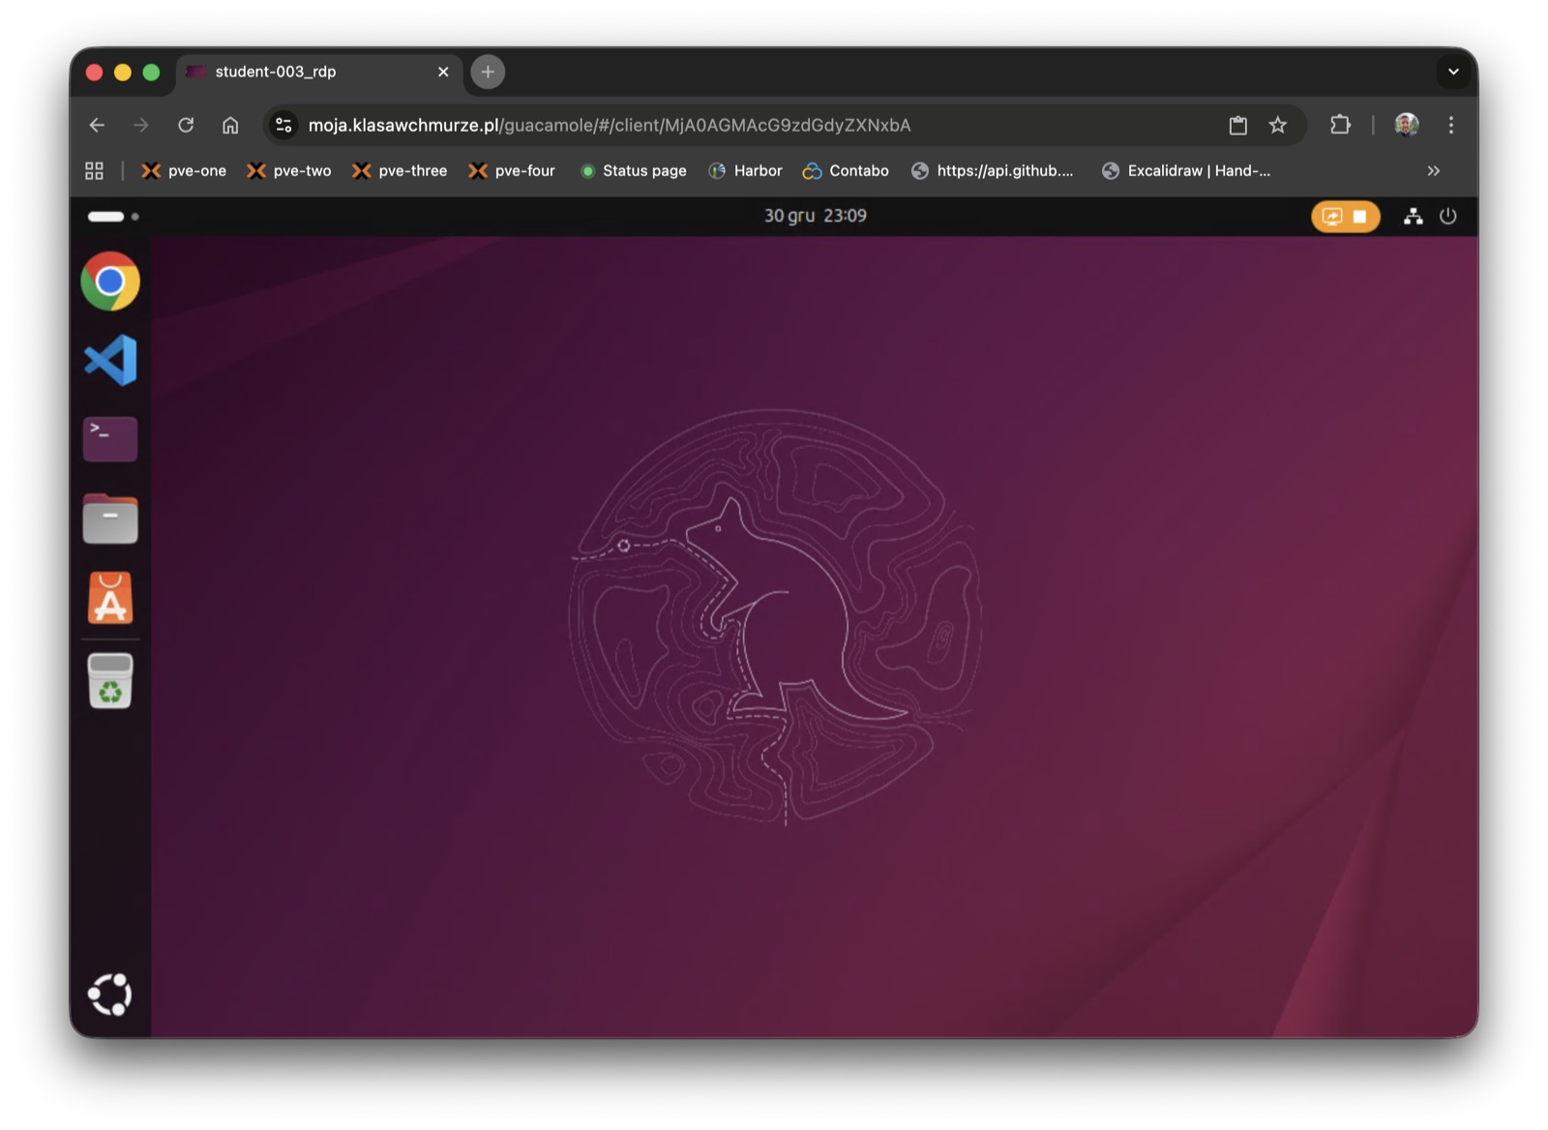Open the Contabo bookmark

point(846,170)
